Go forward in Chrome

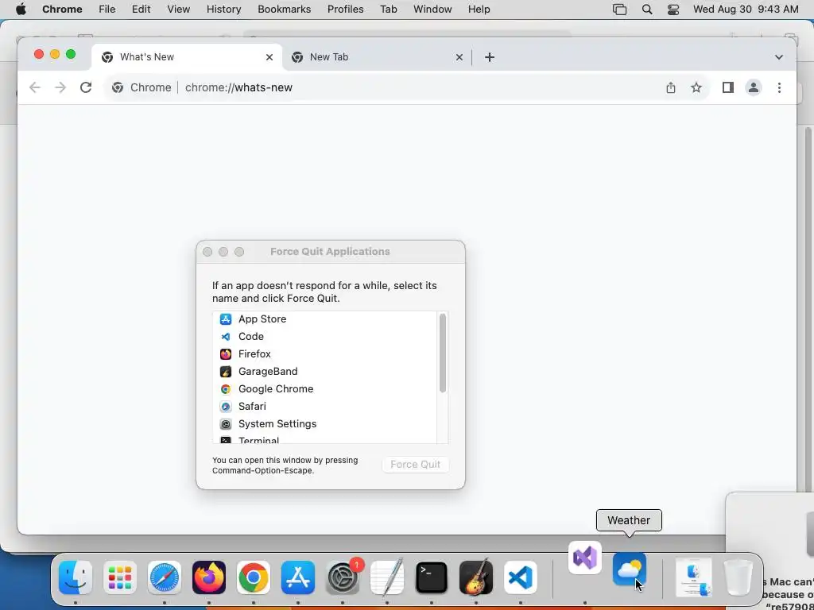click(60, 87)
